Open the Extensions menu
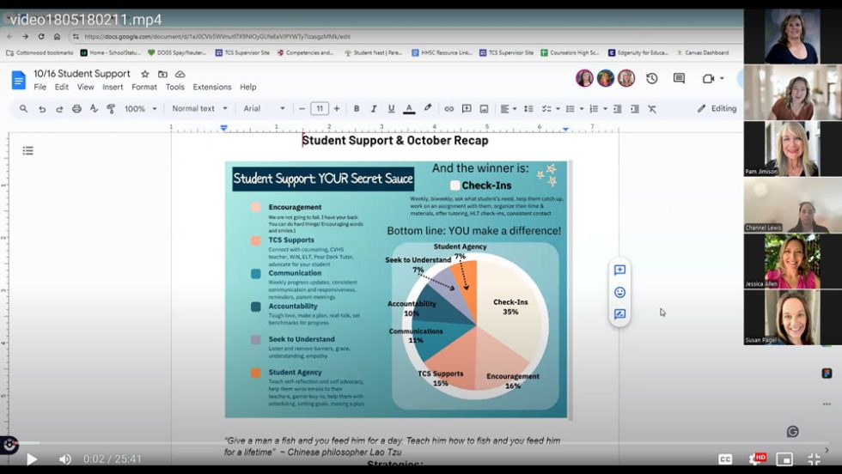The height and width of the screenshot is (474, 842). [x=211, y=88]
